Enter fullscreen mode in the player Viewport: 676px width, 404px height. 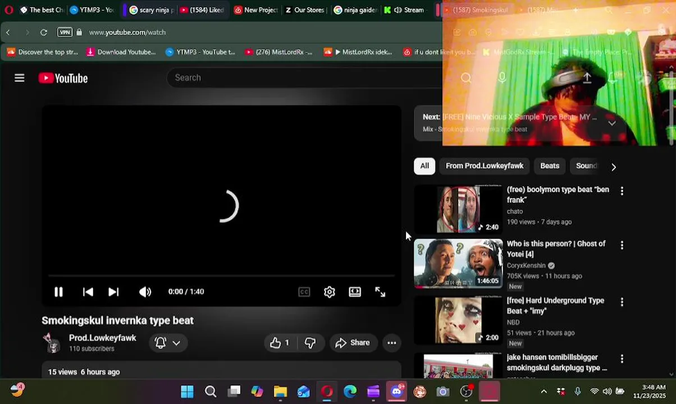coord(380,292)
